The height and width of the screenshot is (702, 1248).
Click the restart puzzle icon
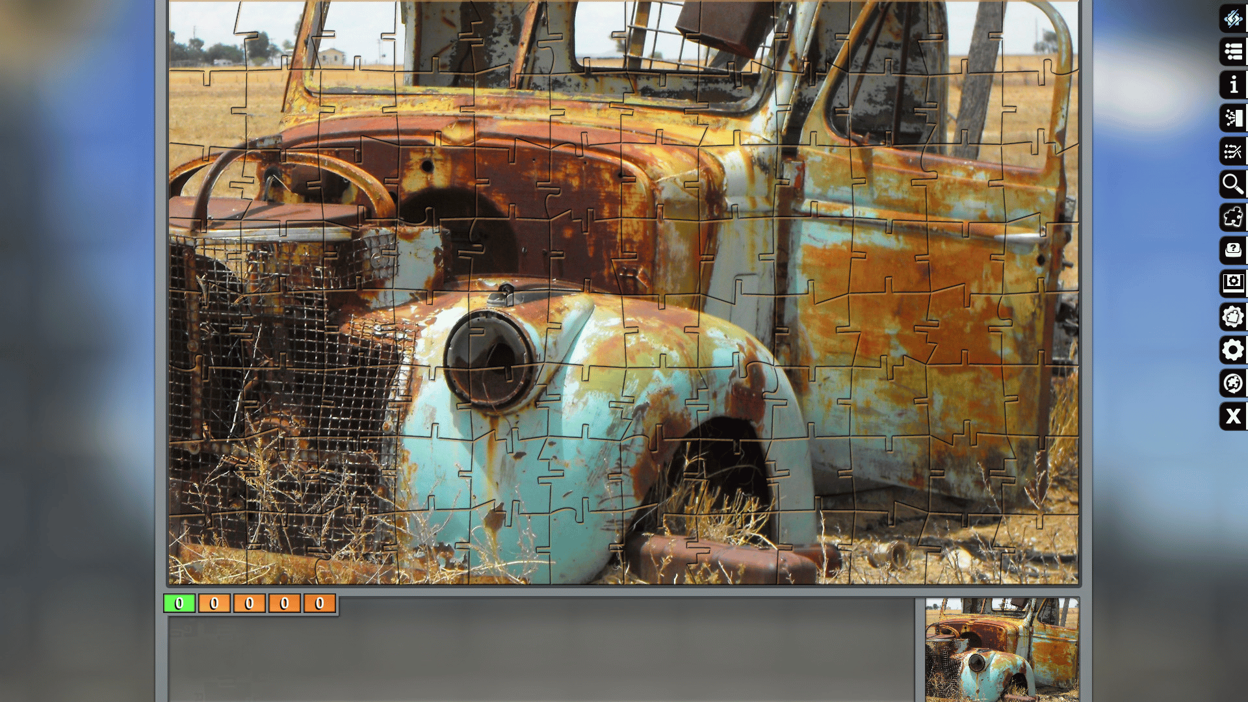point(1233,383)
